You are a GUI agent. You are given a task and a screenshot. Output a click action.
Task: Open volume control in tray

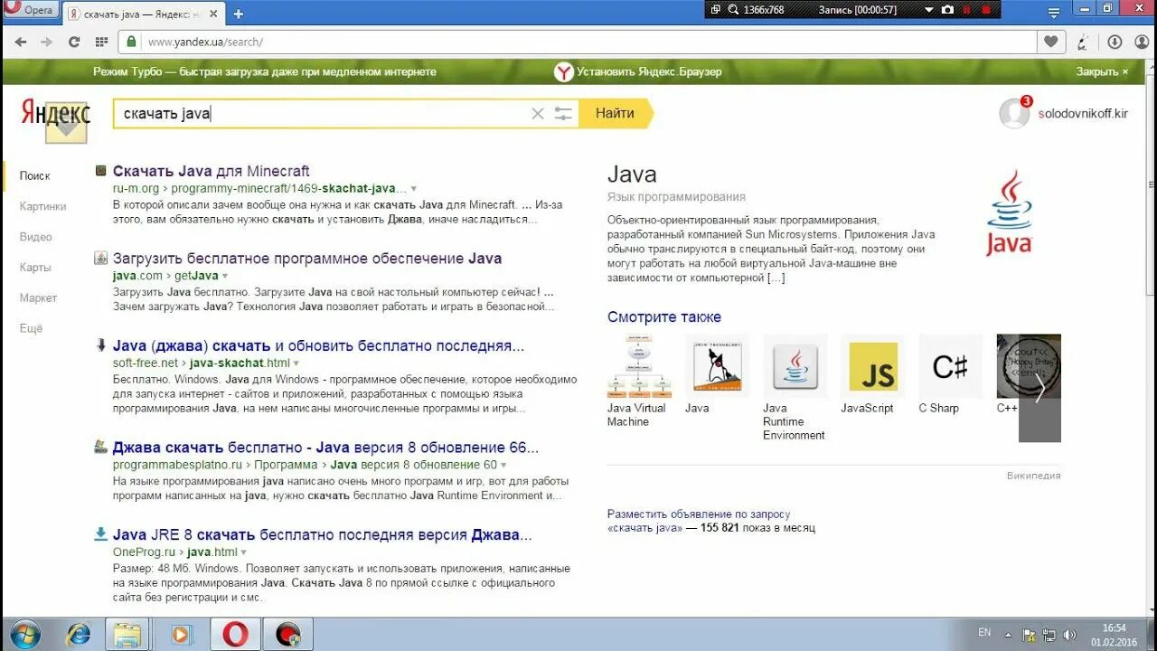pyautogui.click(x=1069, y=634)
